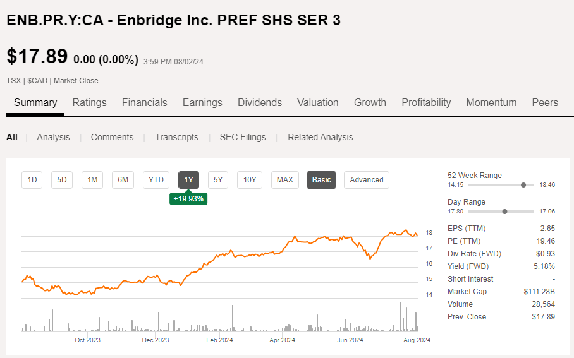The height and width of the screenshot is (358, 574).
Task: Select the 1M time range
Action: [92, 180]
